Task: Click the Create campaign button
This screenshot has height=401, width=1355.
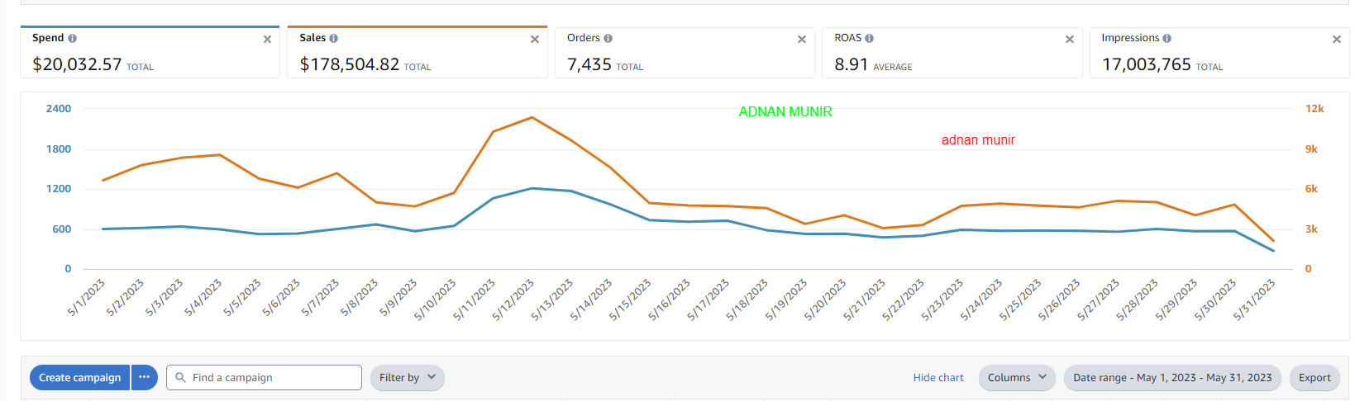Action: pos(79,378)
